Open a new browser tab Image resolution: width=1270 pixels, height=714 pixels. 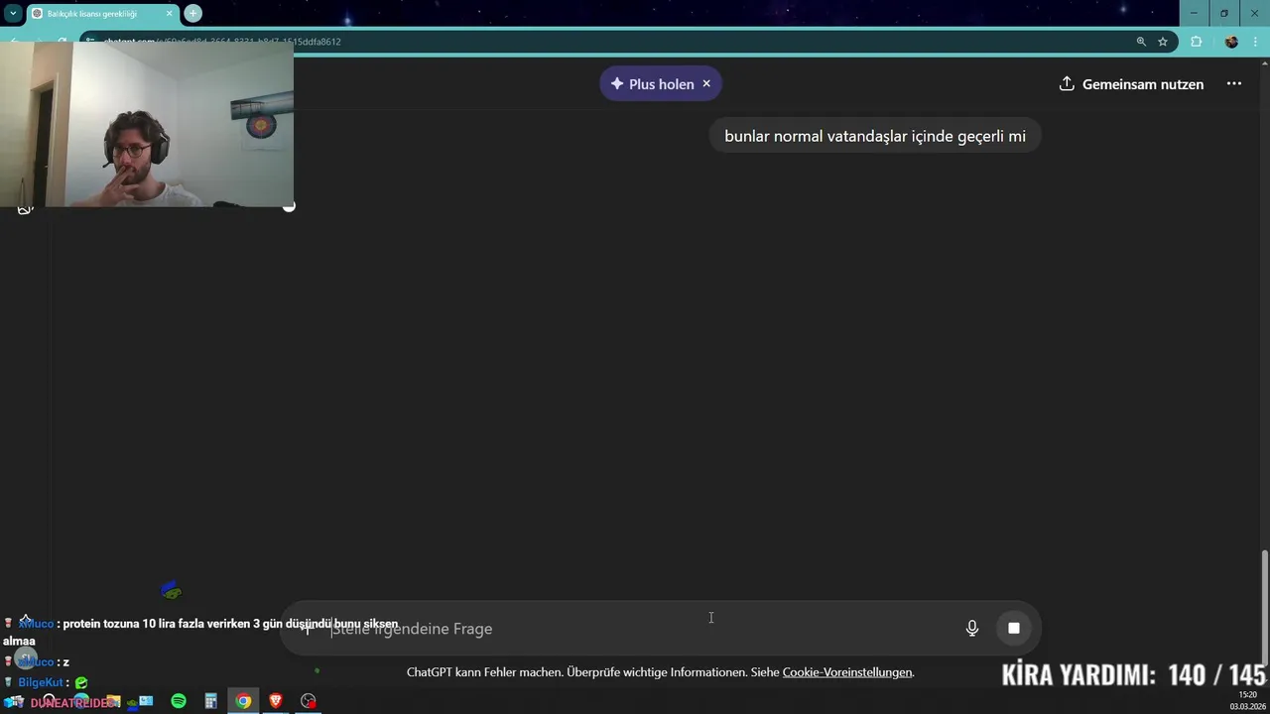pos(192,13)
